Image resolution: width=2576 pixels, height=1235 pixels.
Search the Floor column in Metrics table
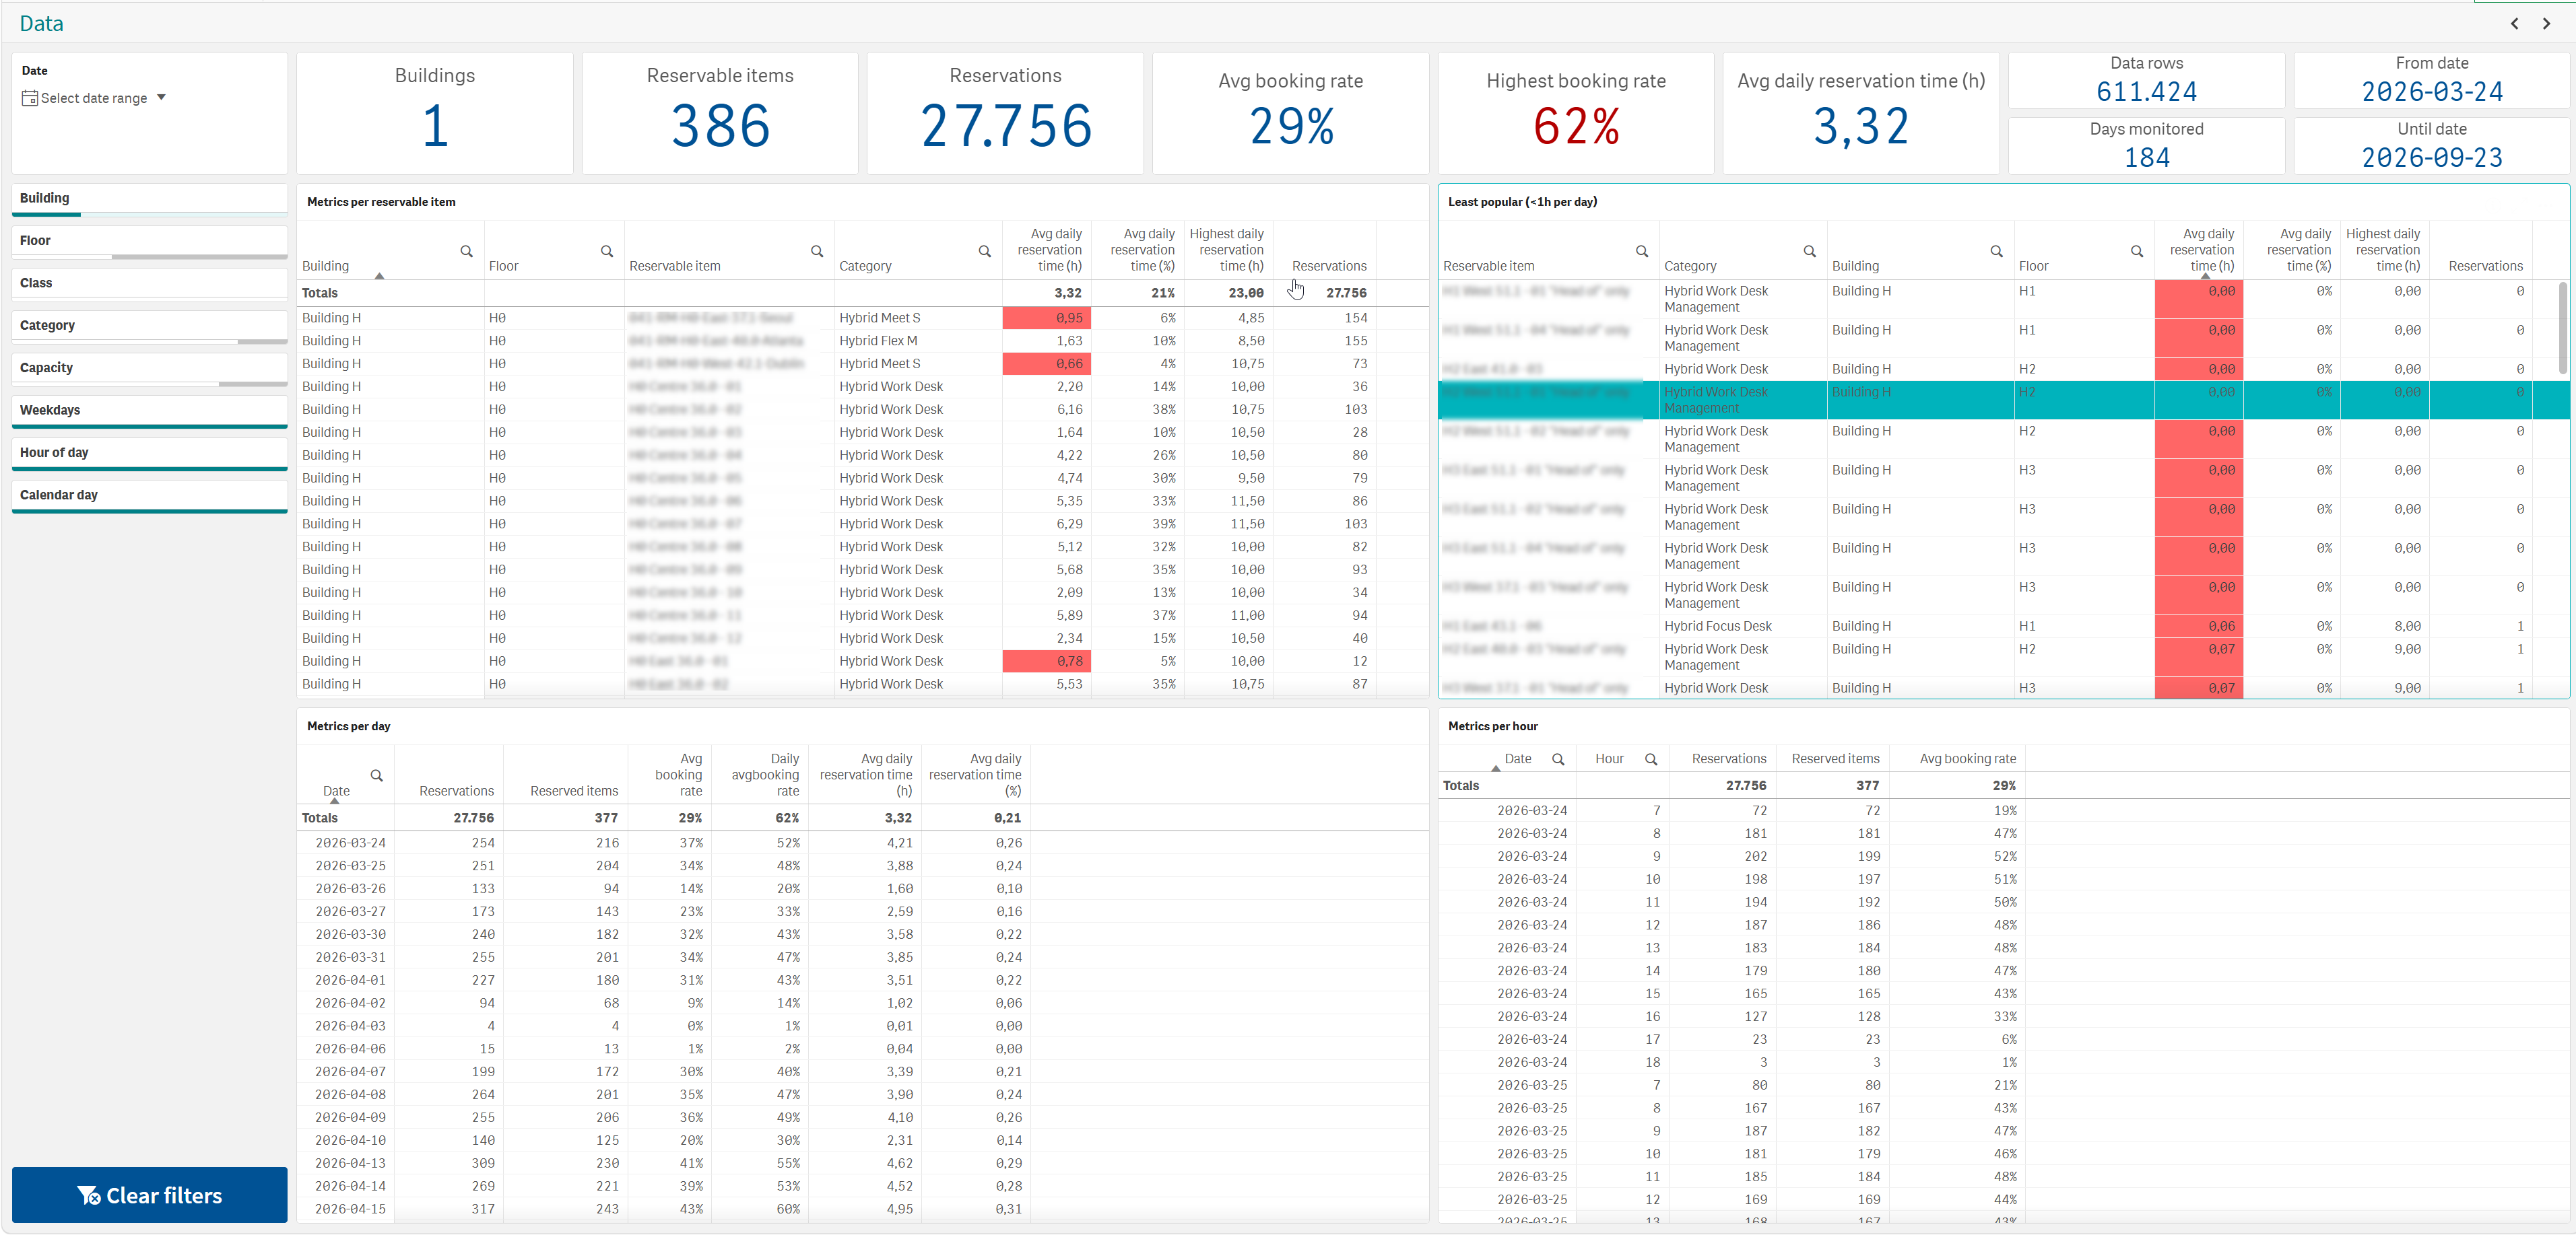606,251
